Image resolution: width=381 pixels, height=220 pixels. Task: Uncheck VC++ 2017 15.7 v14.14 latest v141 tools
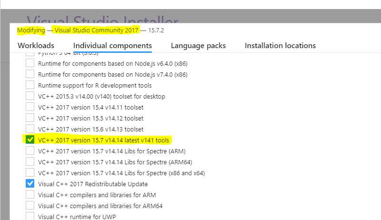coord(30,140)
